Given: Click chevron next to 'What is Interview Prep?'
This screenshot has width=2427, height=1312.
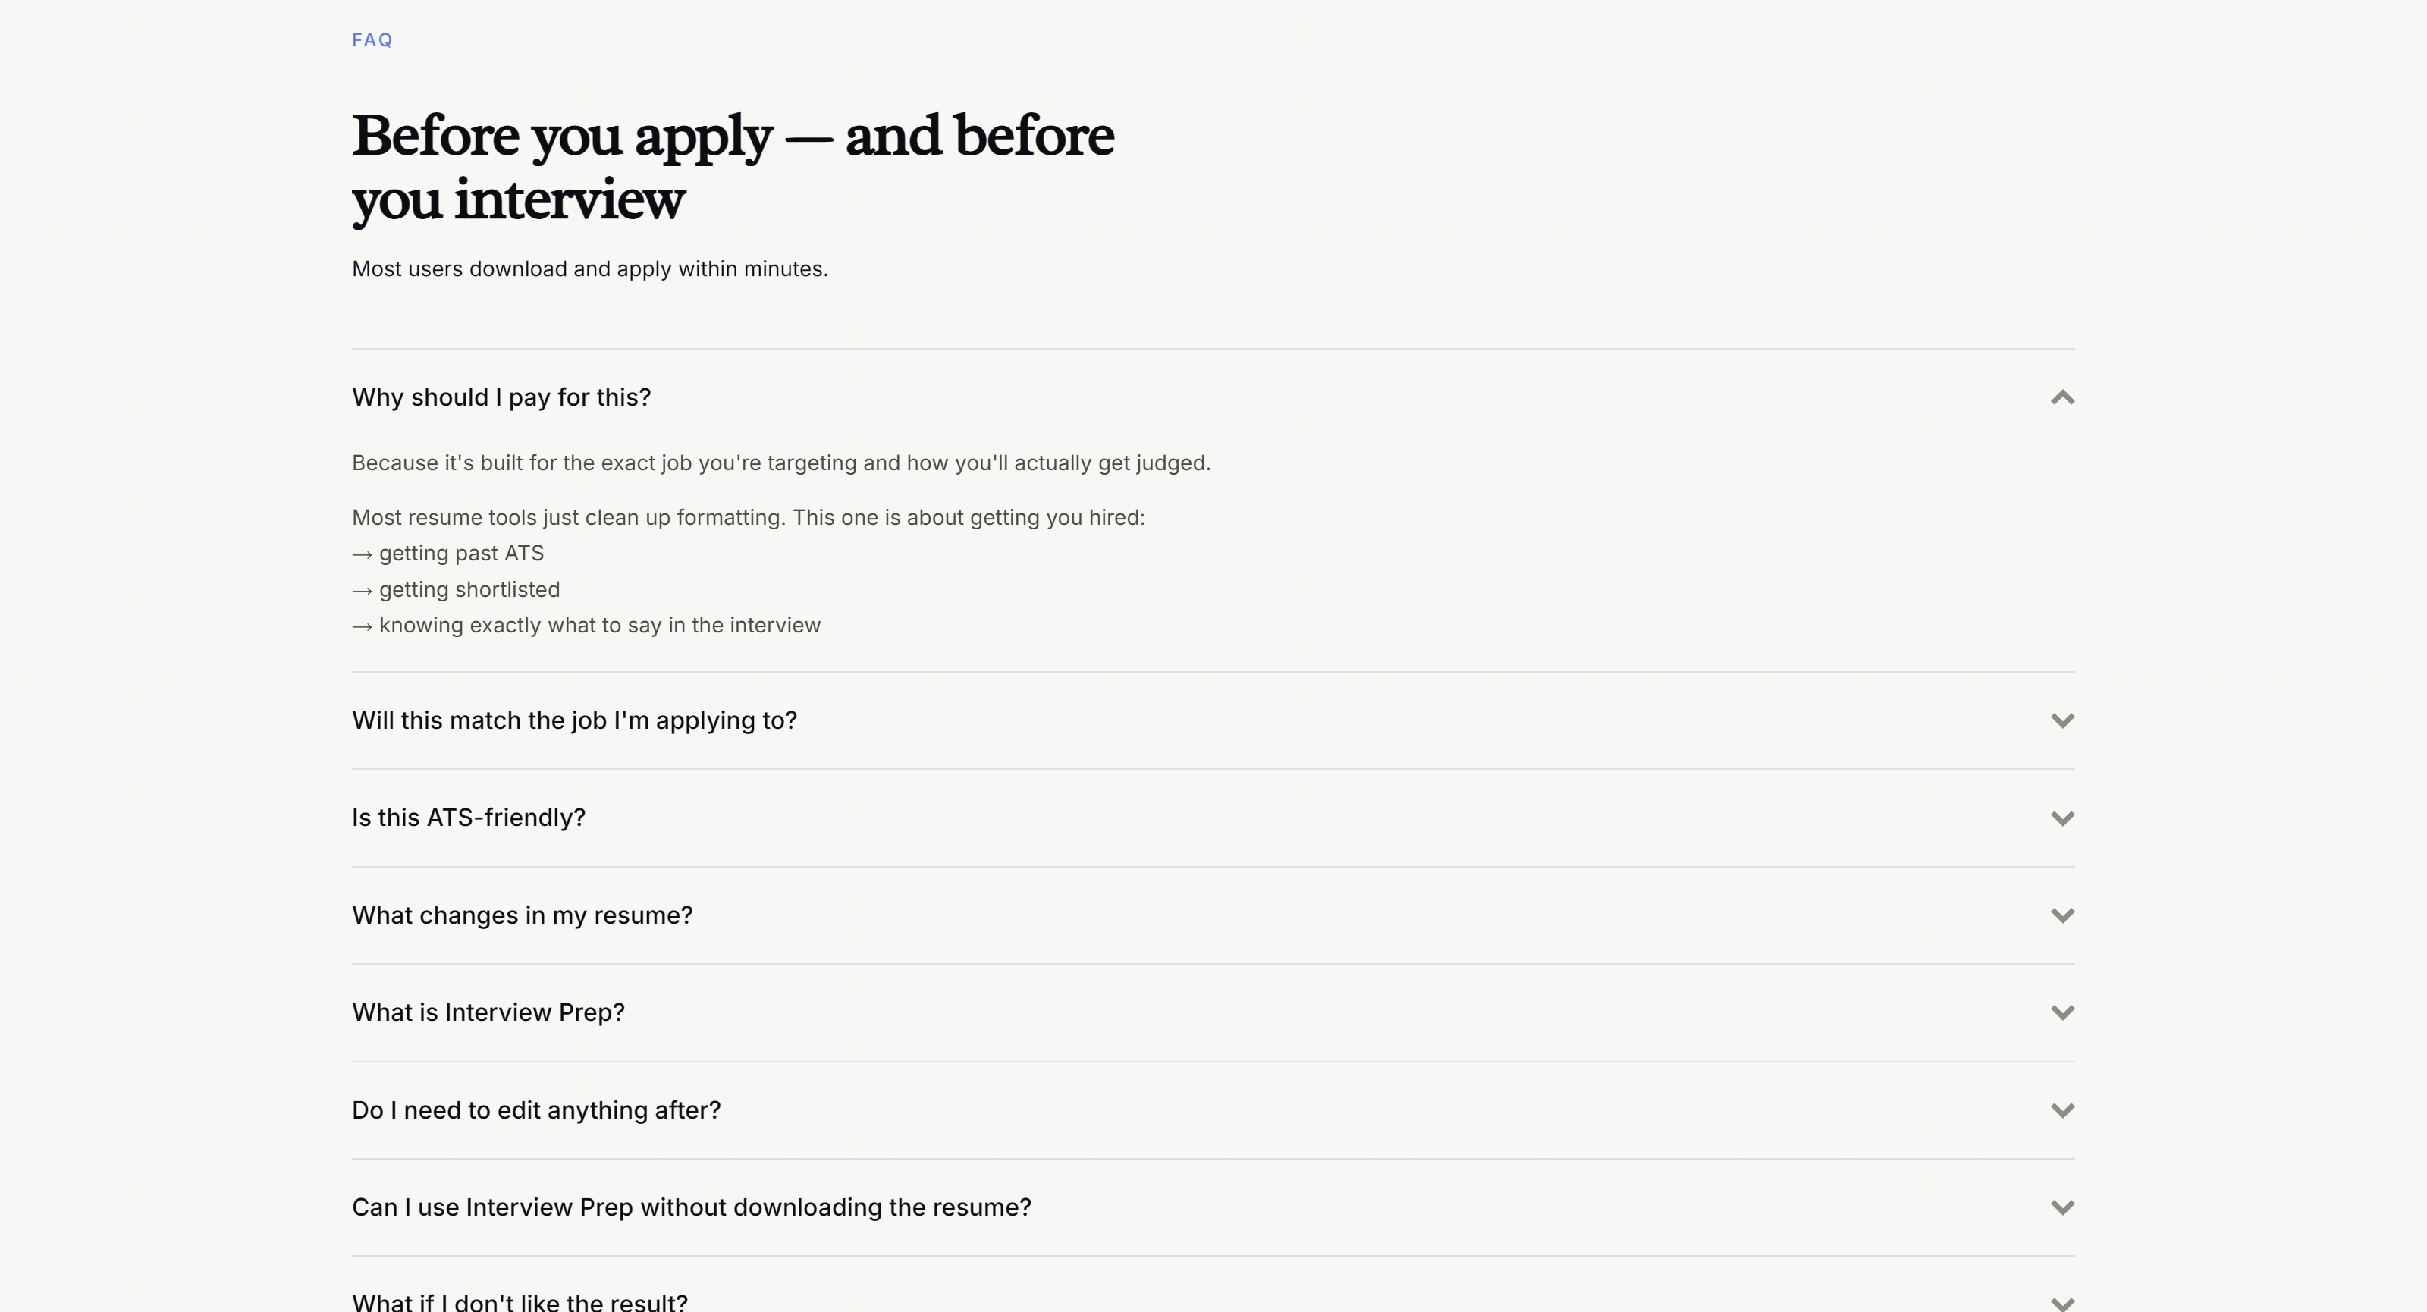Looking at the screenshot, I should coord(2061,1012).
